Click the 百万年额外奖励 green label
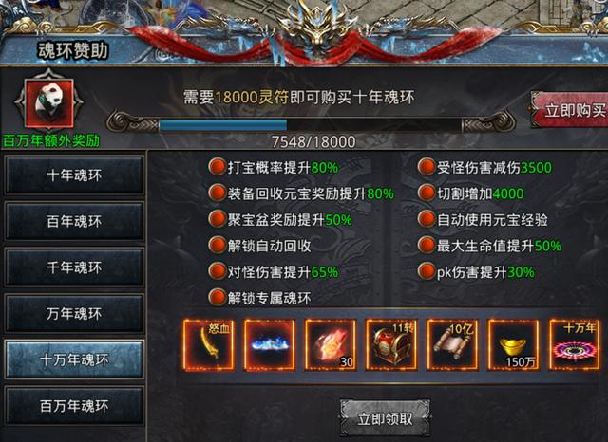The width and height of the screenshot is (608, 442). [51, 141]
